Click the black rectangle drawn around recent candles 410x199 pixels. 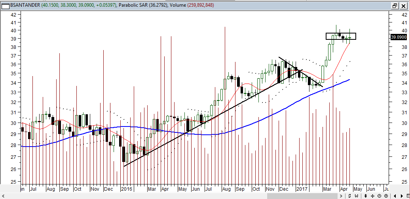[x=341, y=36]
